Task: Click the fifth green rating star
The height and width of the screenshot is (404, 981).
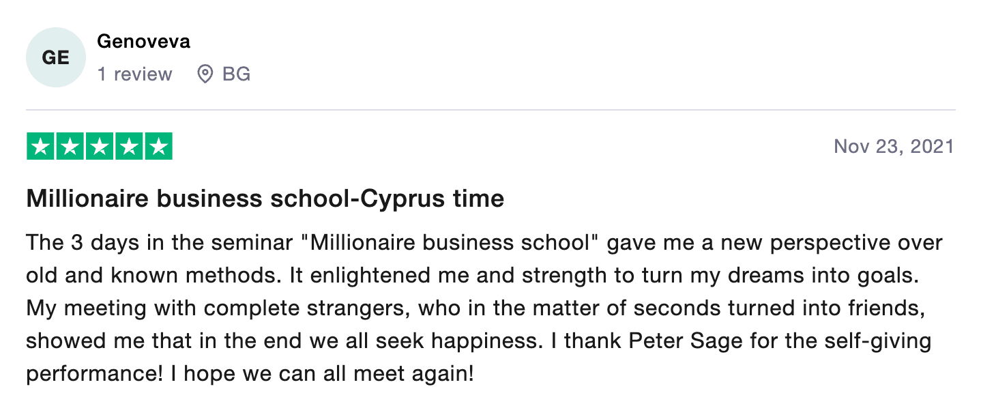Action: coord(158,147)
